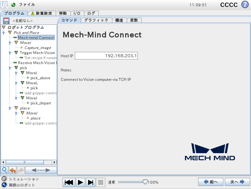Screen dimensions: 251x189
Task: Click the UR logo icon
Action: coord(4,4)
